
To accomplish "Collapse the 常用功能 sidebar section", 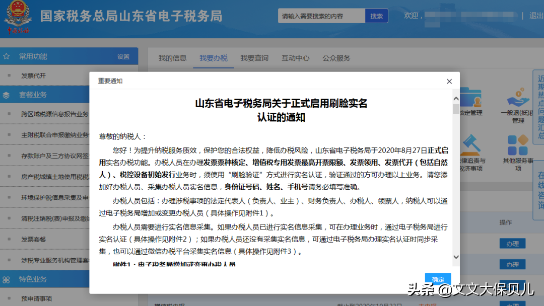I will click(x=33, y=56).
